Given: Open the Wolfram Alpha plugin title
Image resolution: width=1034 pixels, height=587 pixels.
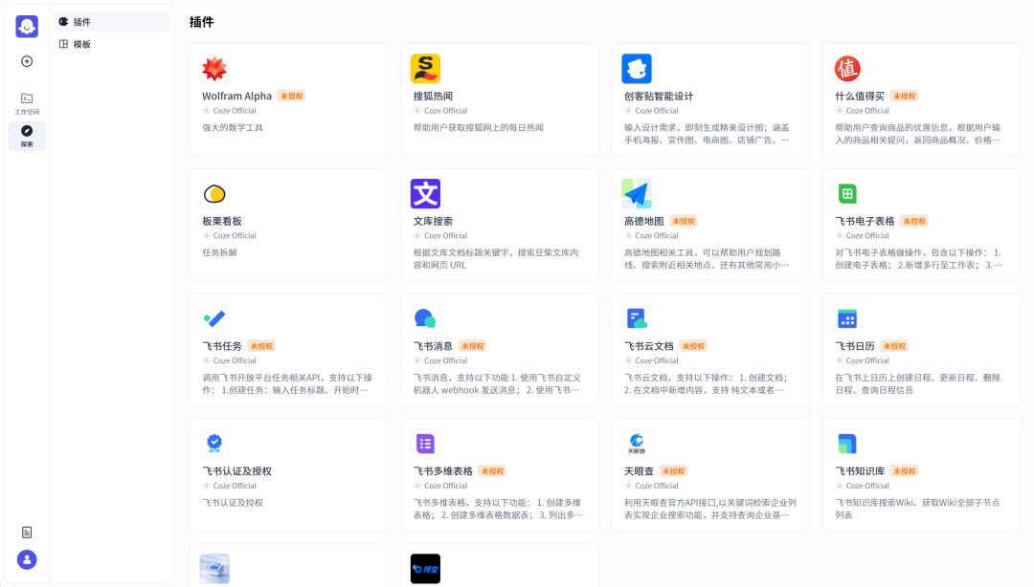Looking at the screenshot, I should (x=236, y=97).
